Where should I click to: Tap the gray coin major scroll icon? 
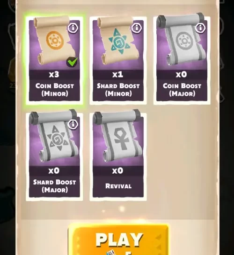click(x=182, y=40)
